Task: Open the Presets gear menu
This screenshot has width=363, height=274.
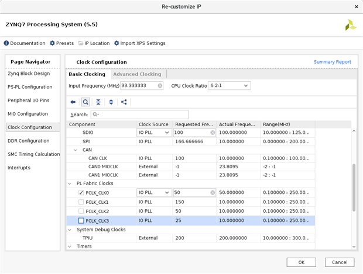Action: tap(61, 43)
